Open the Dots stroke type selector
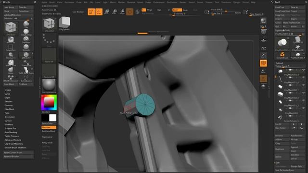 coord(49,40)
